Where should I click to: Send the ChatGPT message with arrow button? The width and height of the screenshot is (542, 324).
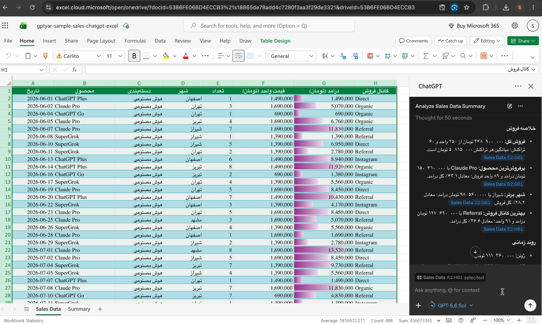(x=530, y=305)
